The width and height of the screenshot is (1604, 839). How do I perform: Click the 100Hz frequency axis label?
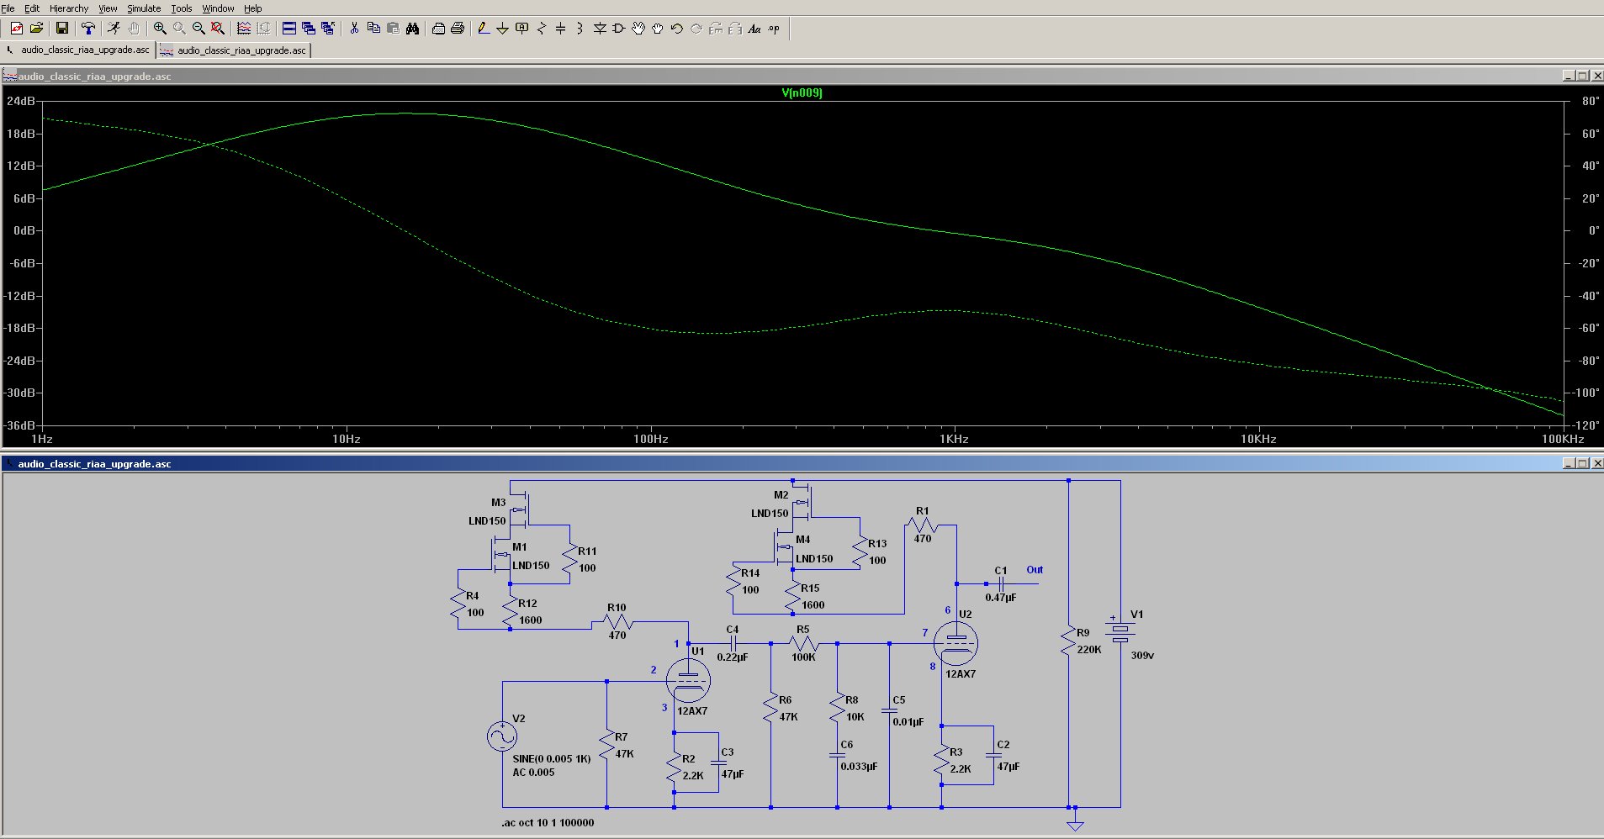[x=651, y=439]
